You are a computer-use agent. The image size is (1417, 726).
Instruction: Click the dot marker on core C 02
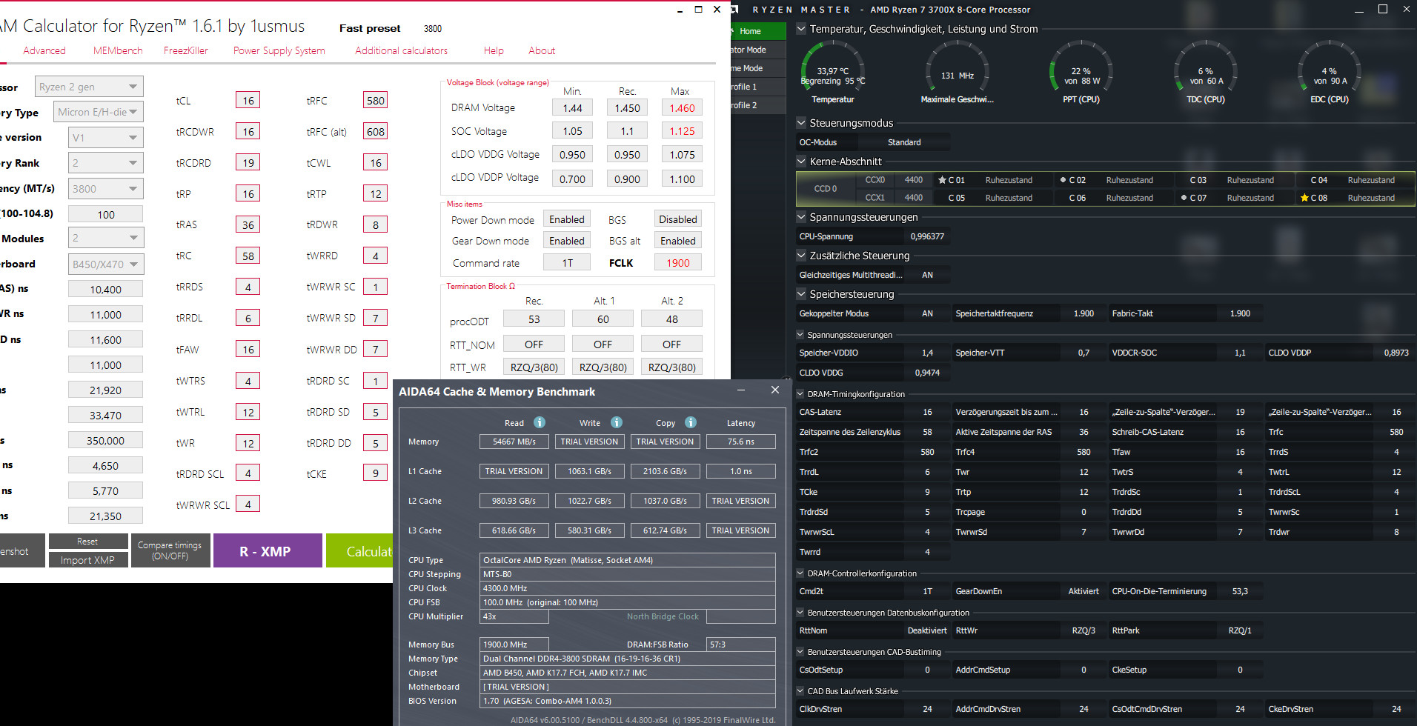coord(1063,180)
